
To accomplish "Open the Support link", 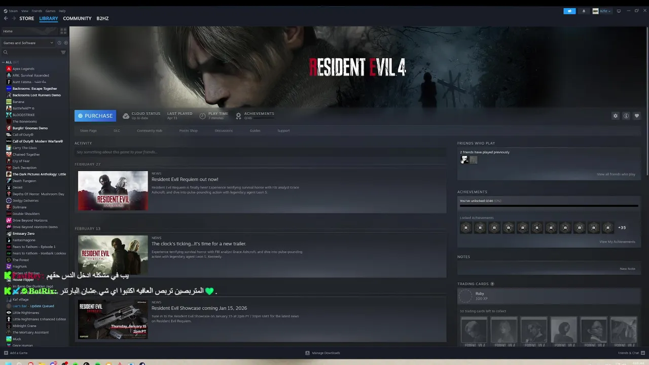I will click(x=283, y=131).
